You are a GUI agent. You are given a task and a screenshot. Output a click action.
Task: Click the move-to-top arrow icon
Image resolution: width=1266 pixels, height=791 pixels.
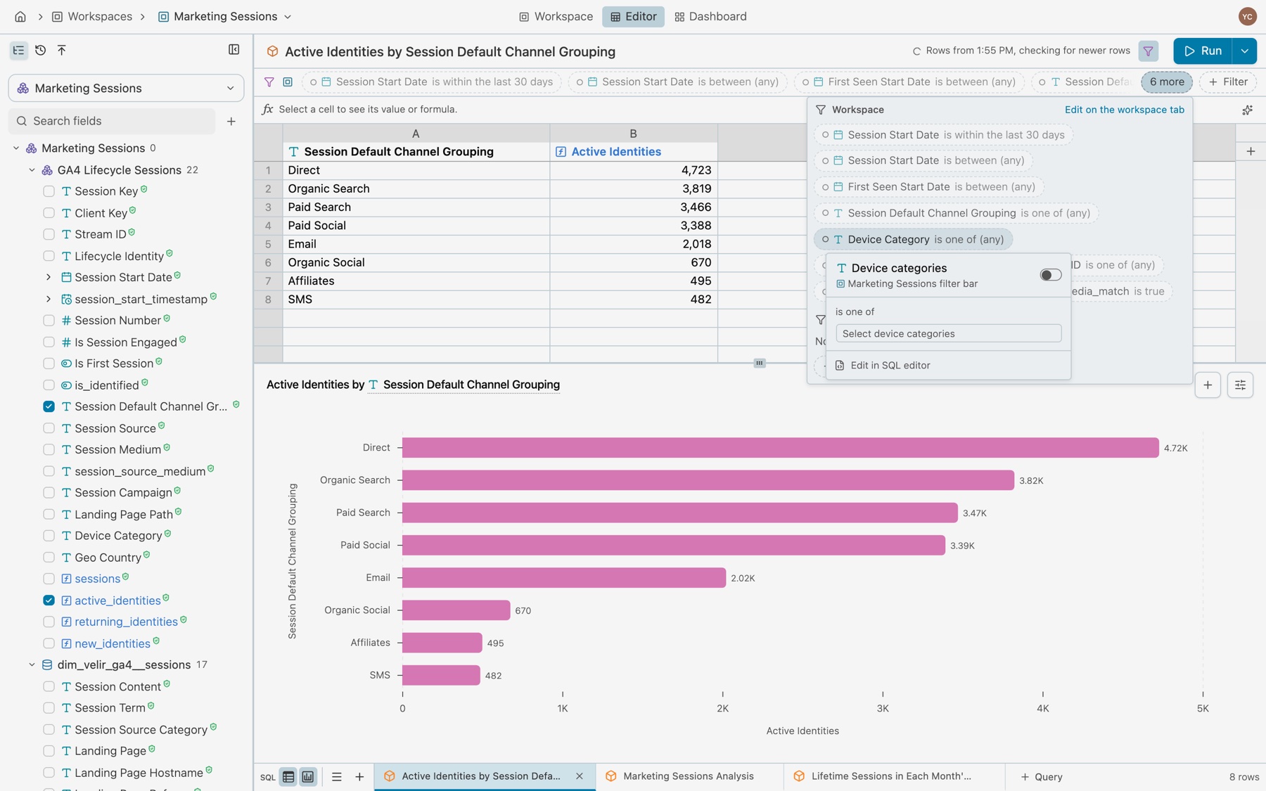point(62,50)
